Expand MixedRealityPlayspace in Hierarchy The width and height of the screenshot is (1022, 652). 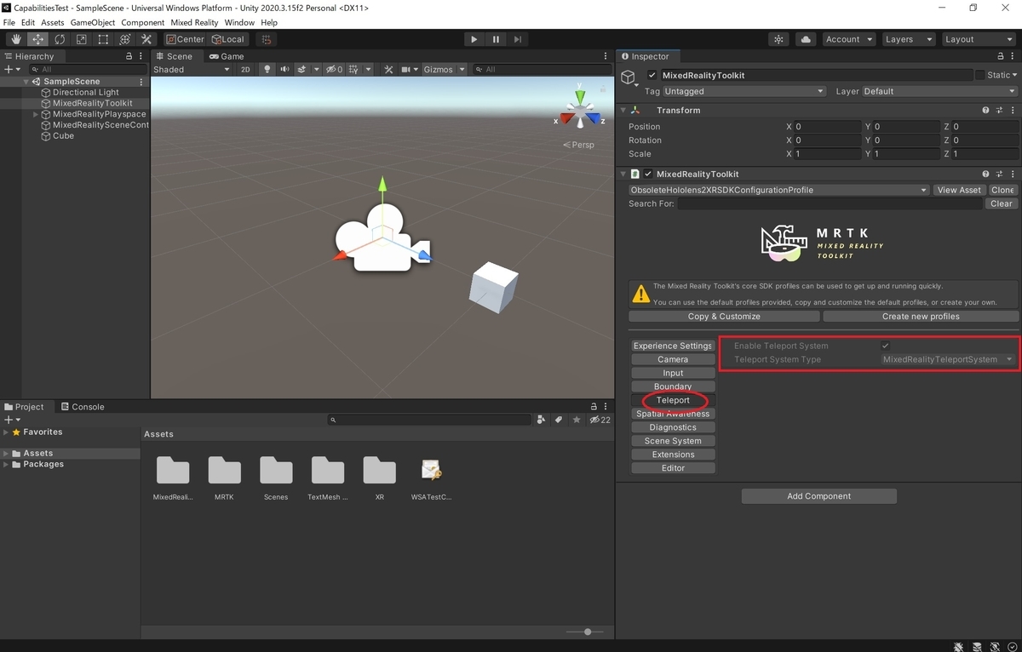click(36, 114)
